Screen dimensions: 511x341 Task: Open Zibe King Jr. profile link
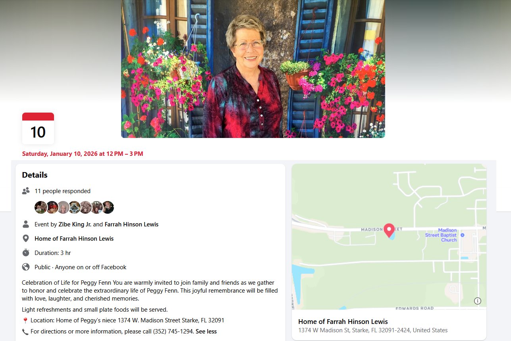(75, 224)
